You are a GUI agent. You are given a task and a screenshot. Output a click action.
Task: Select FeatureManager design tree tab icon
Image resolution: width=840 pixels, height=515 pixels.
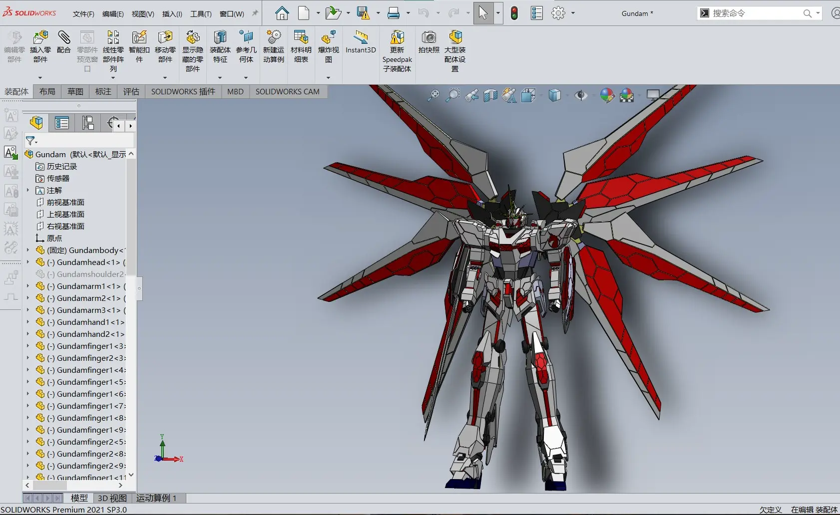click(36, 123)
